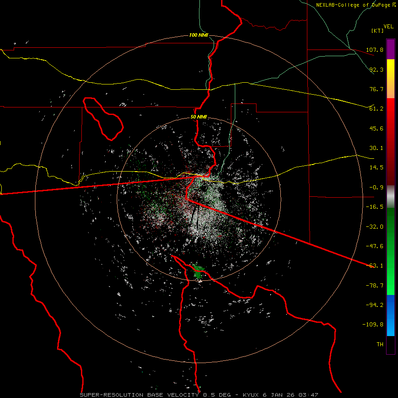
Task: Click the -47.6 value on velocity scale
Action: pos(375,246)
